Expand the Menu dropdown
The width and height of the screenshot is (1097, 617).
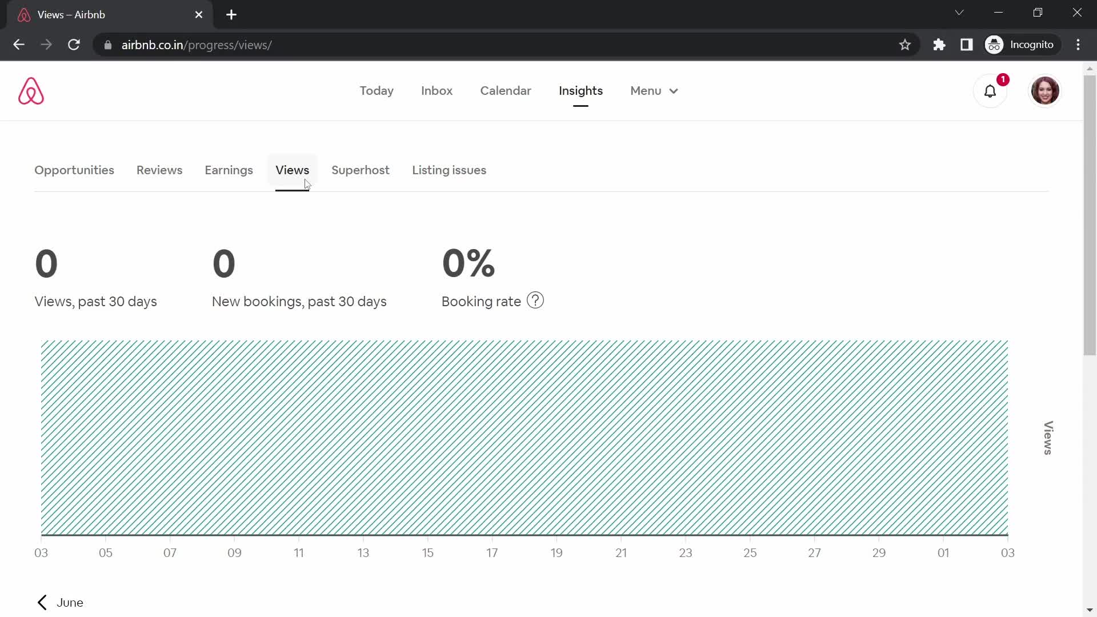pos(654,91)
